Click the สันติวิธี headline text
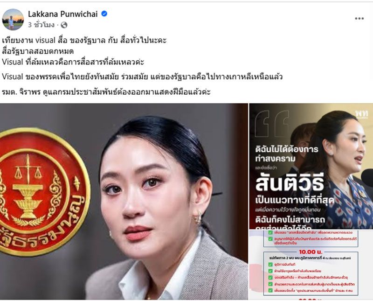The height and width of the screenshot is (301, 373). click(x=290, y=184)
